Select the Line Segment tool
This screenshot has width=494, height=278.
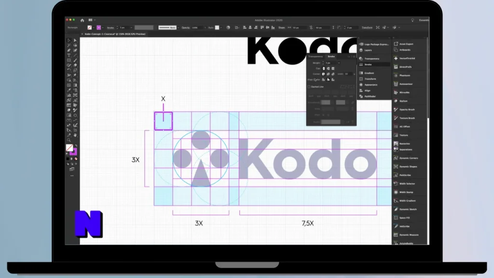pos(75,56)
